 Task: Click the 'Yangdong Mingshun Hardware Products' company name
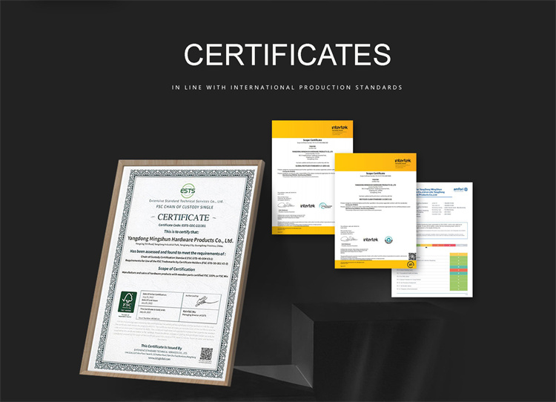181,240
